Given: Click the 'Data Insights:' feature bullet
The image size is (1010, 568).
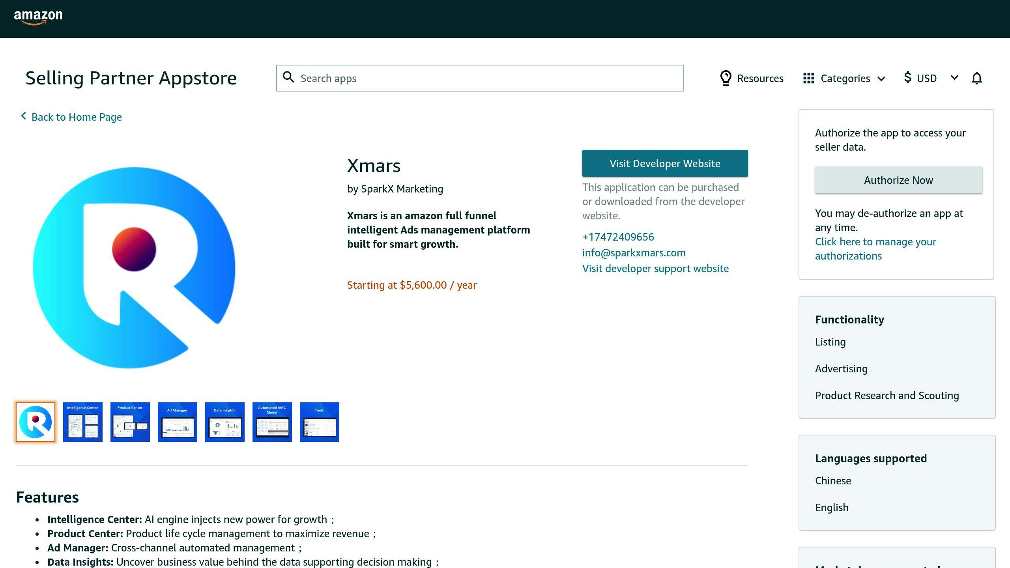Looking at the screenshot, I should click(x=243, y=562).
